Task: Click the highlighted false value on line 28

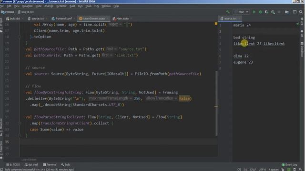Action: [184, 98]
